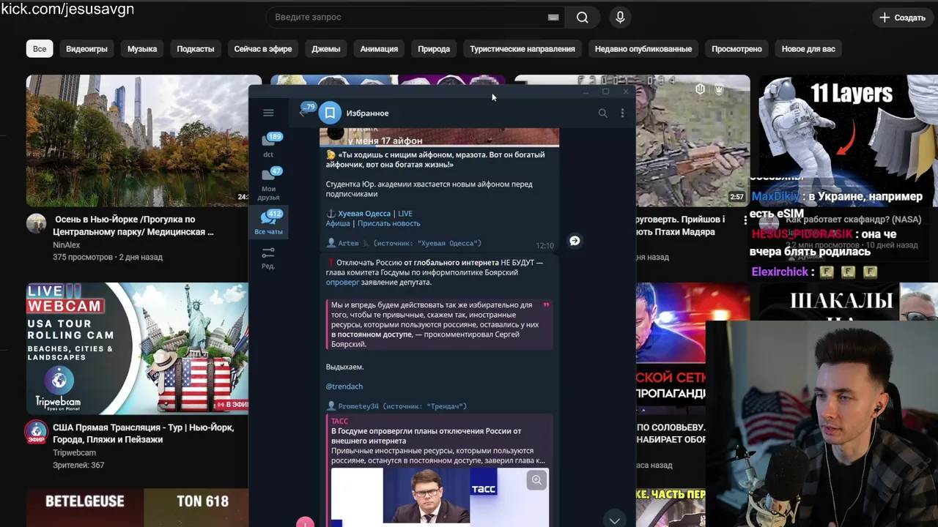
Task: Select the Музыка filter chip
Action: (x=142, y=49)
